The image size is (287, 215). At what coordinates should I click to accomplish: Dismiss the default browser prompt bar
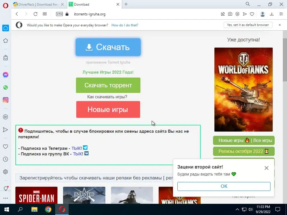tap(280, 25)
